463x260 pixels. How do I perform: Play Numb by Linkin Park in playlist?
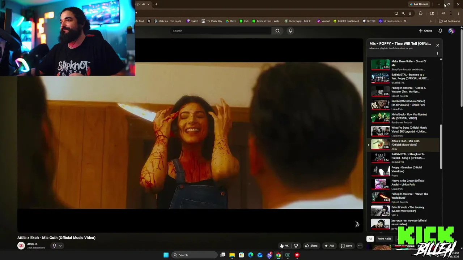point(404,104)
